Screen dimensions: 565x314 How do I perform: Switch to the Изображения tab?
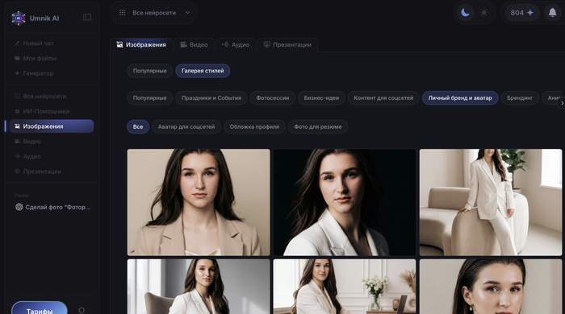coord(141,45)
